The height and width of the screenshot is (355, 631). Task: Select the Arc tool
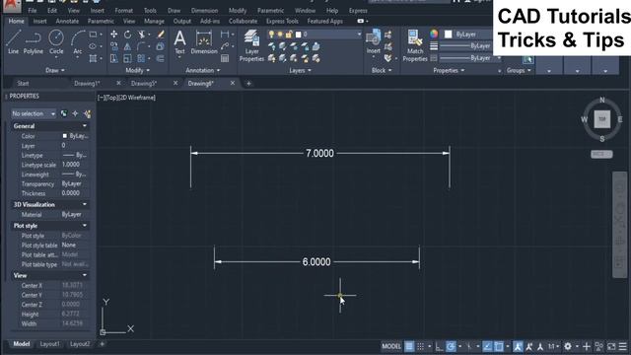click(77, 41)
